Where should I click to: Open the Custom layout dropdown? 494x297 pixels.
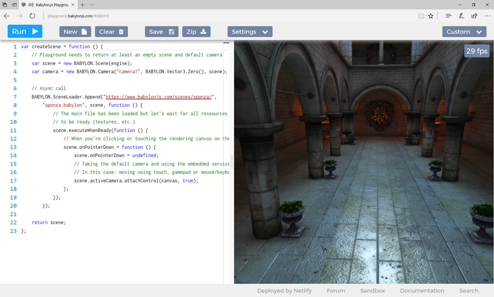click(x=464, y=31)
